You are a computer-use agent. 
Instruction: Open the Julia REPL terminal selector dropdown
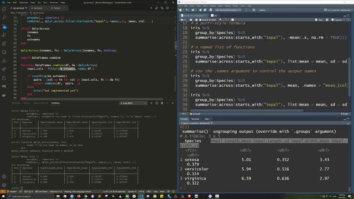(133, 103)
